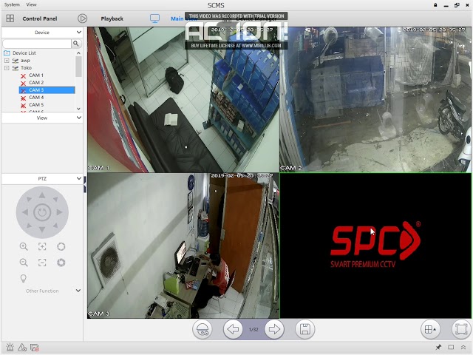473x355 pixels.
Task: Click PTZ up-right diagonal arrow
Action: (x=55, y=199)
